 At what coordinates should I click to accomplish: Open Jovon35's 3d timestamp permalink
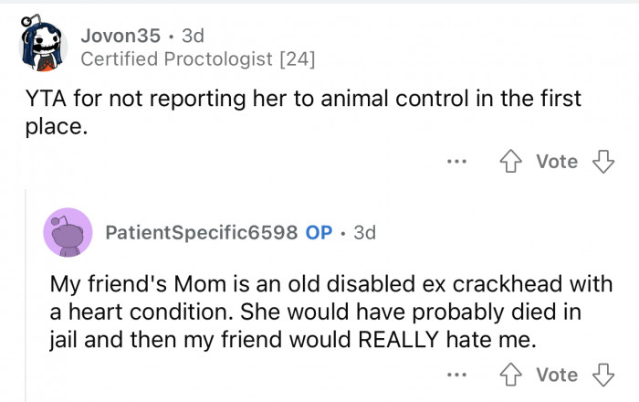(193, 36)
